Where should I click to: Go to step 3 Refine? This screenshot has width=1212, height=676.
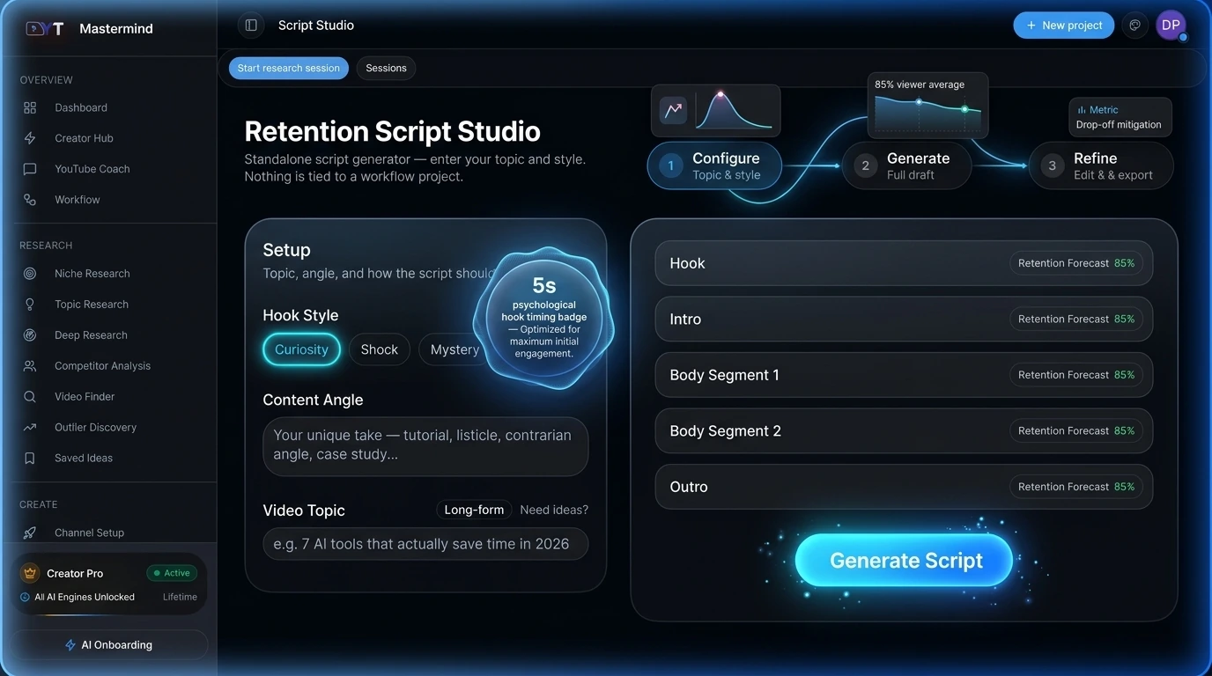point(1101,165)
